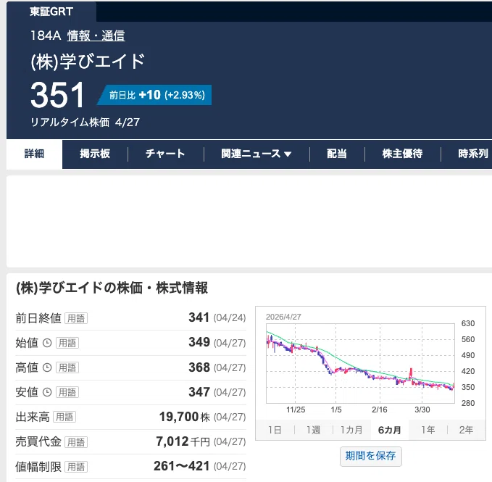Click the 値幅制限 range 261〜421
Viewport: 492px width, 482px height.
(x=181, y=466)
